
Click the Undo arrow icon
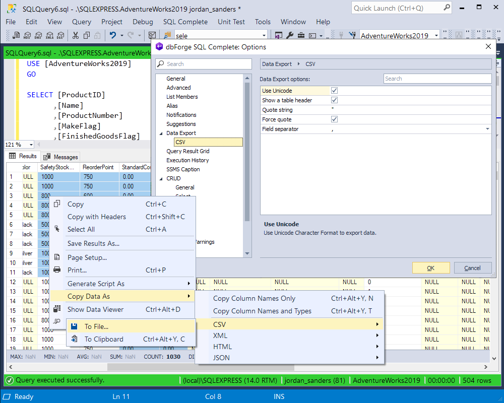(112, 35)
